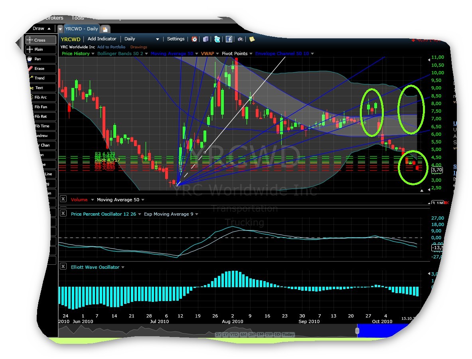Image resolution: width=472 pixels, height=359 pixels.
Task: Click the left arrow beside 11,00 price
Action: click(x=429, y=60)
